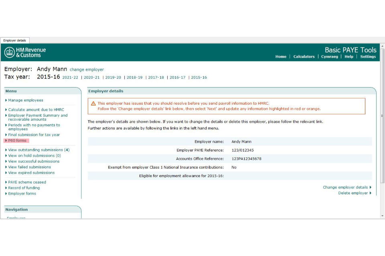Click the PAYE reference value 123/012345
This screenshot has width=385, height=256.
(x=243, y=150)
